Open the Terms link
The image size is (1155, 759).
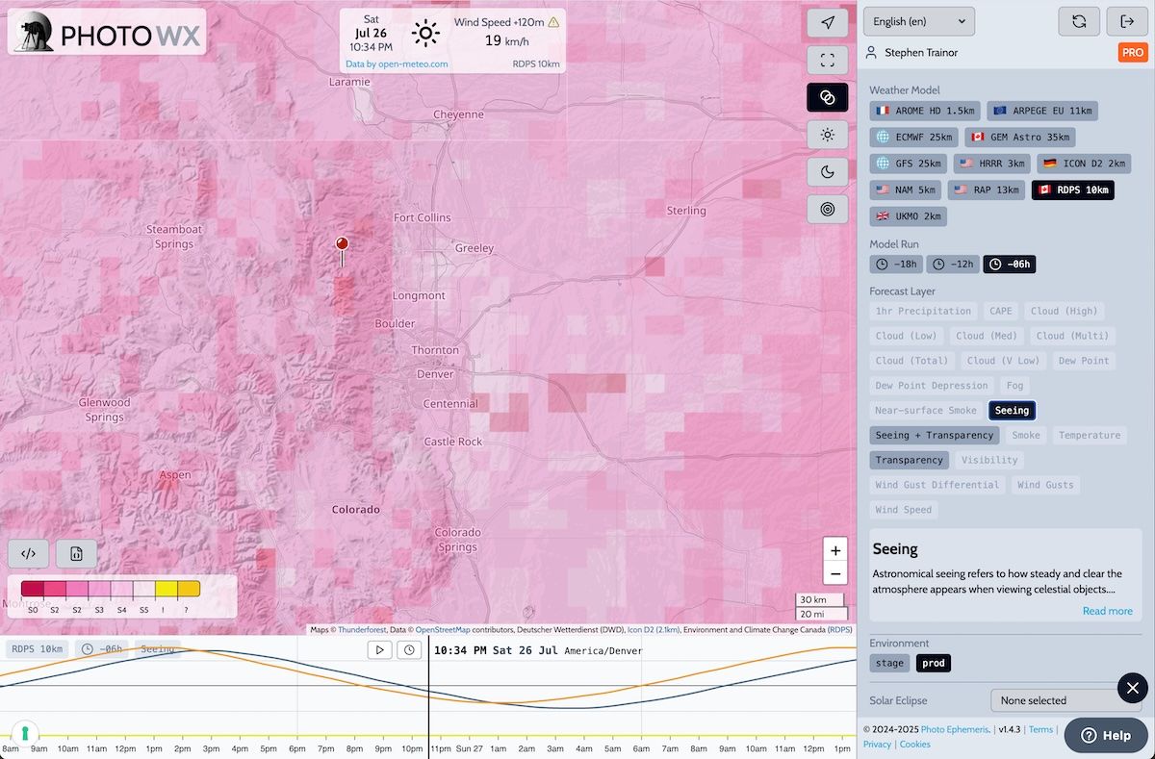click(x=1040, y=730)
